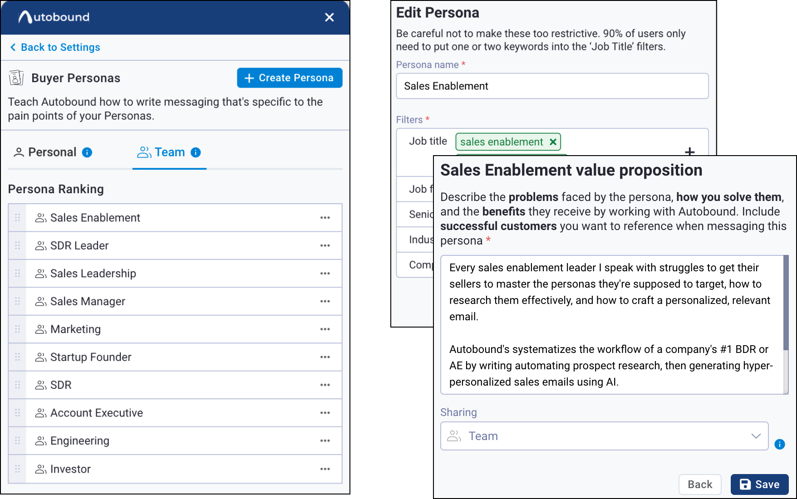Click the info icon next to Sharing dropdown

pyautogui.click(x=779, y=444)
